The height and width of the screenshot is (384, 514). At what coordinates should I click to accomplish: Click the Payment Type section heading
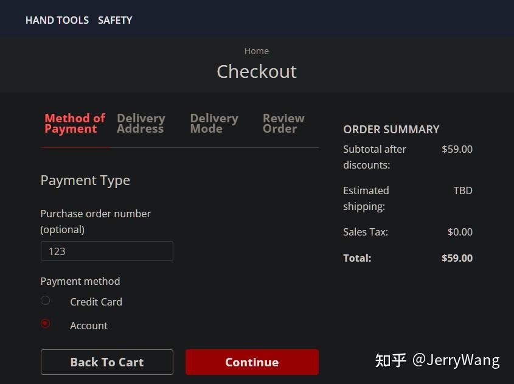click(85, 180)
